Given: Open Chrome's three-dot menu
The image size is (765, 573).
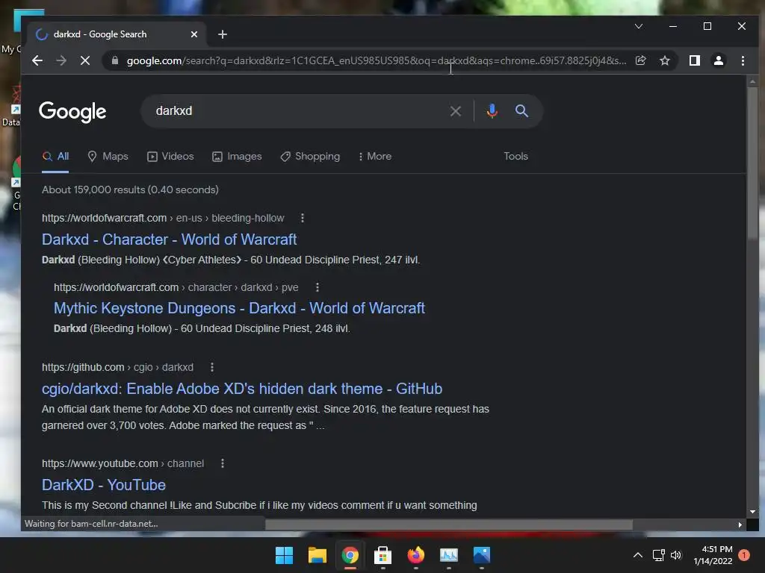Looking at the screenshot, I should coord(743,60).
